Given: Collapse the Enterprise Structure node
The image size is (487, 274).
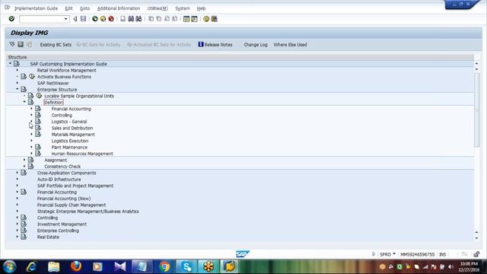Looking at the screenshot, I should pos(18,89).
